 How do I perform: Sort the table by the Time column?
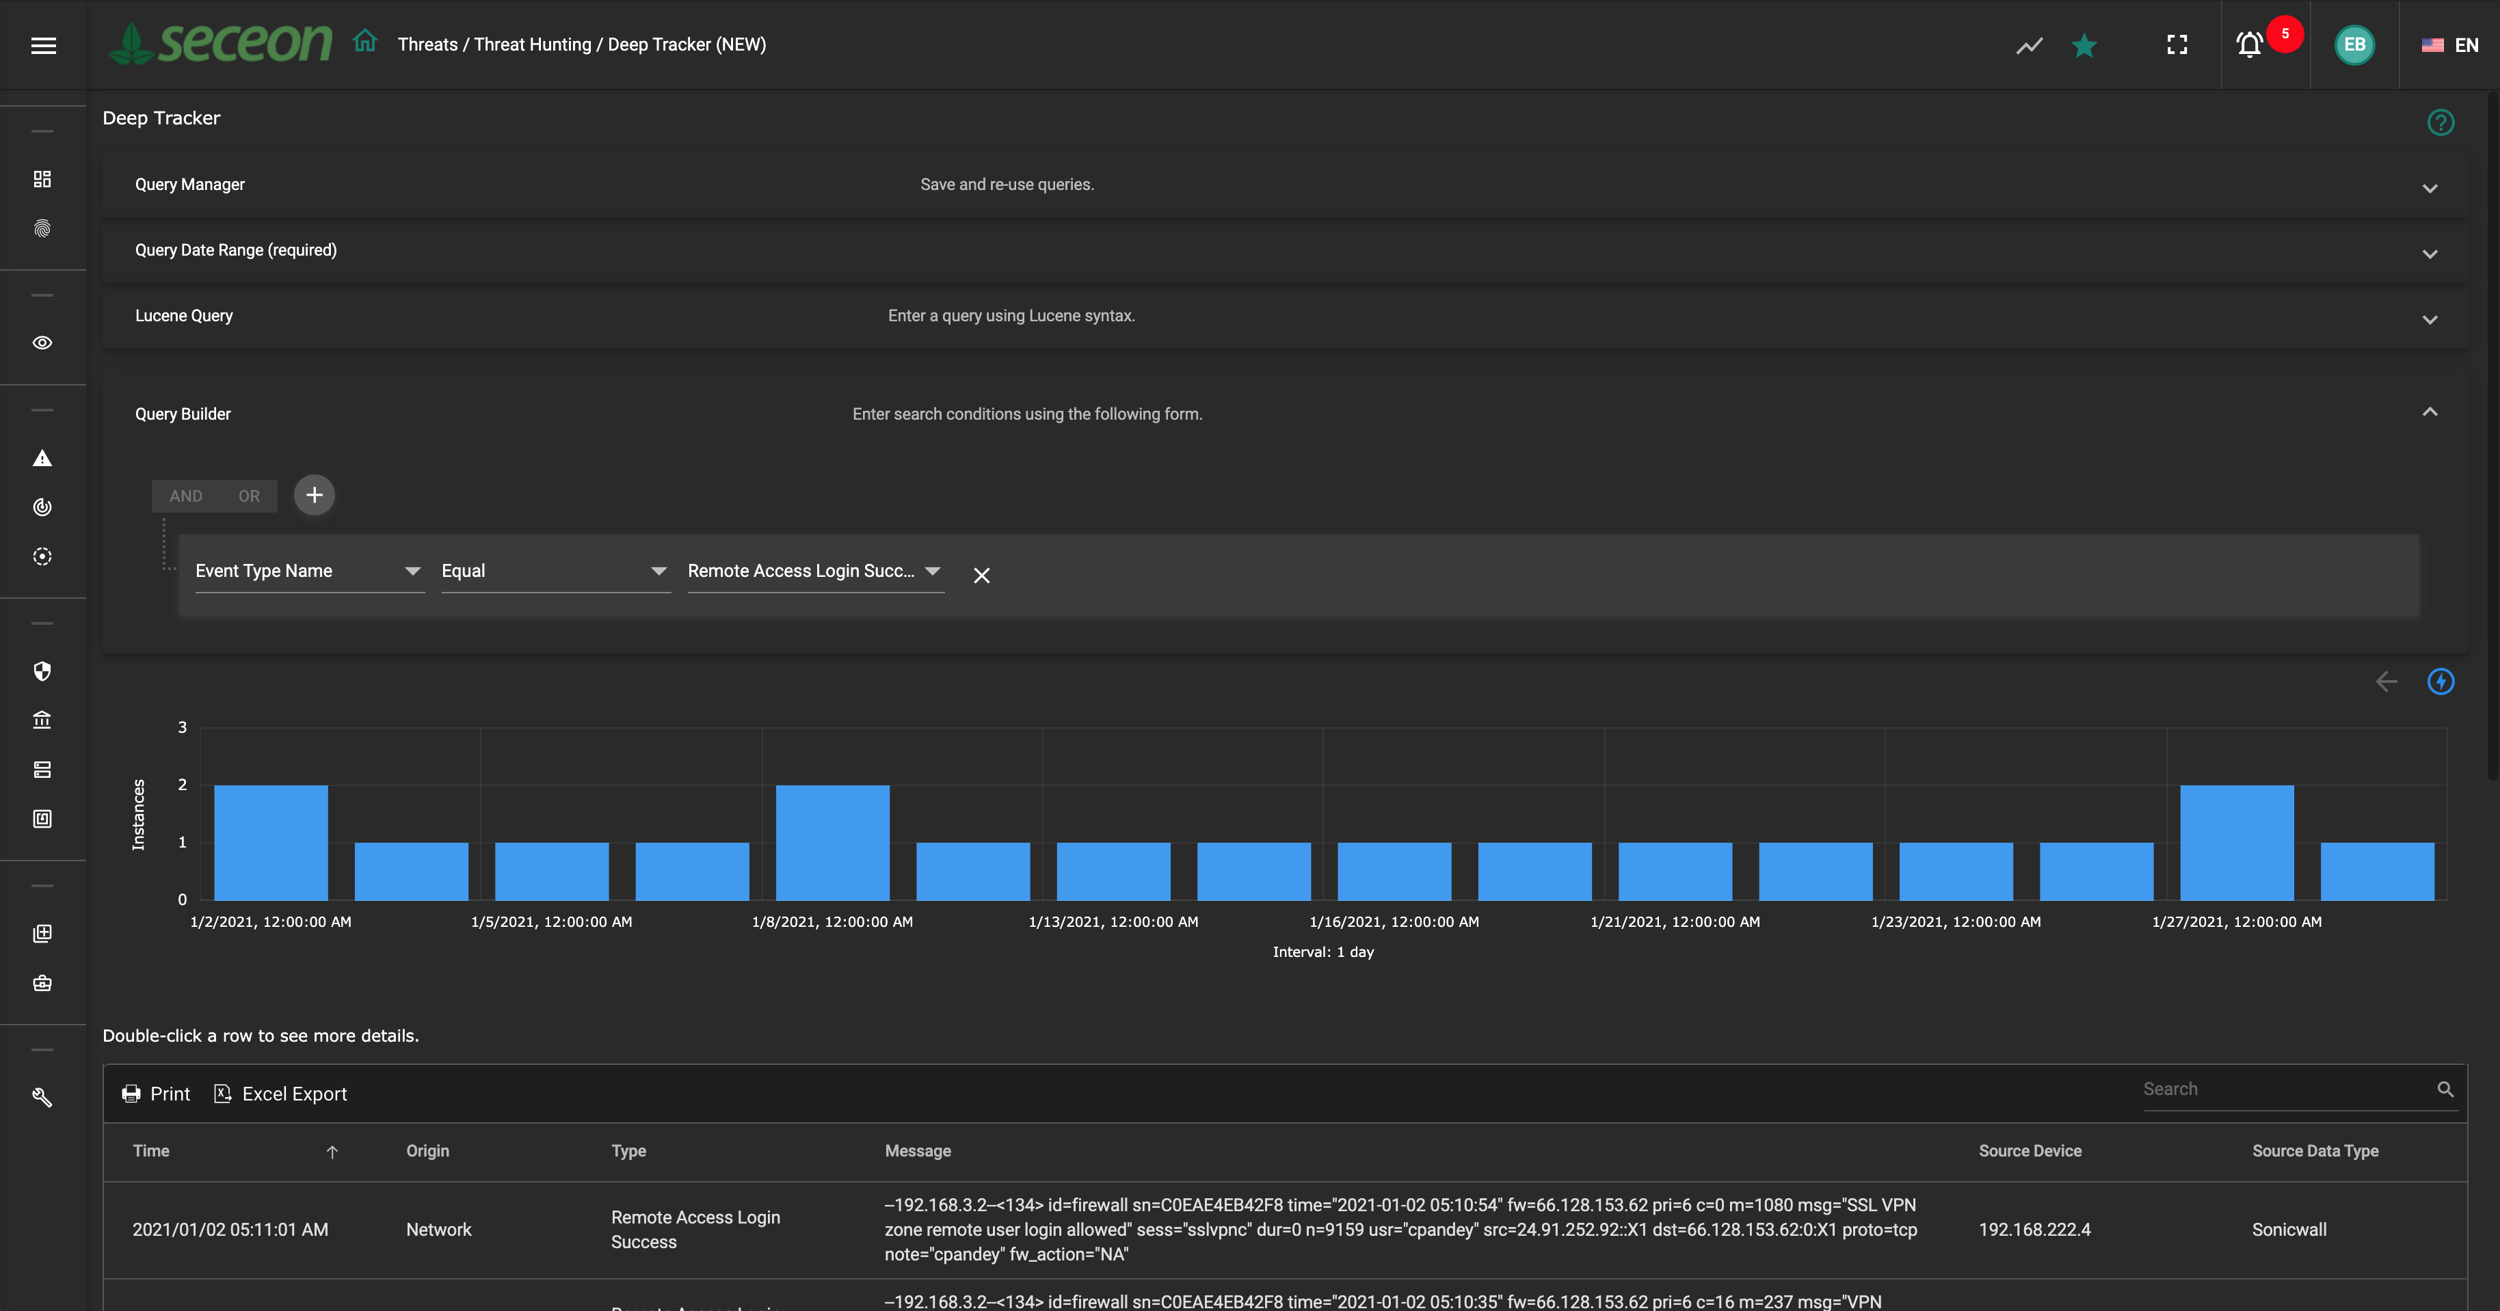tap(150, 1151)
